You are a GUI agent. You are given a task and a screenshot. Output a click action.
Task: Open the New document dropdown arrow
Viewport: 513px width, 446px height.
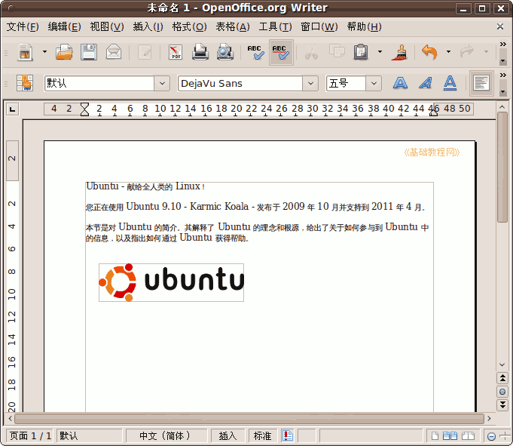point(44,52)
